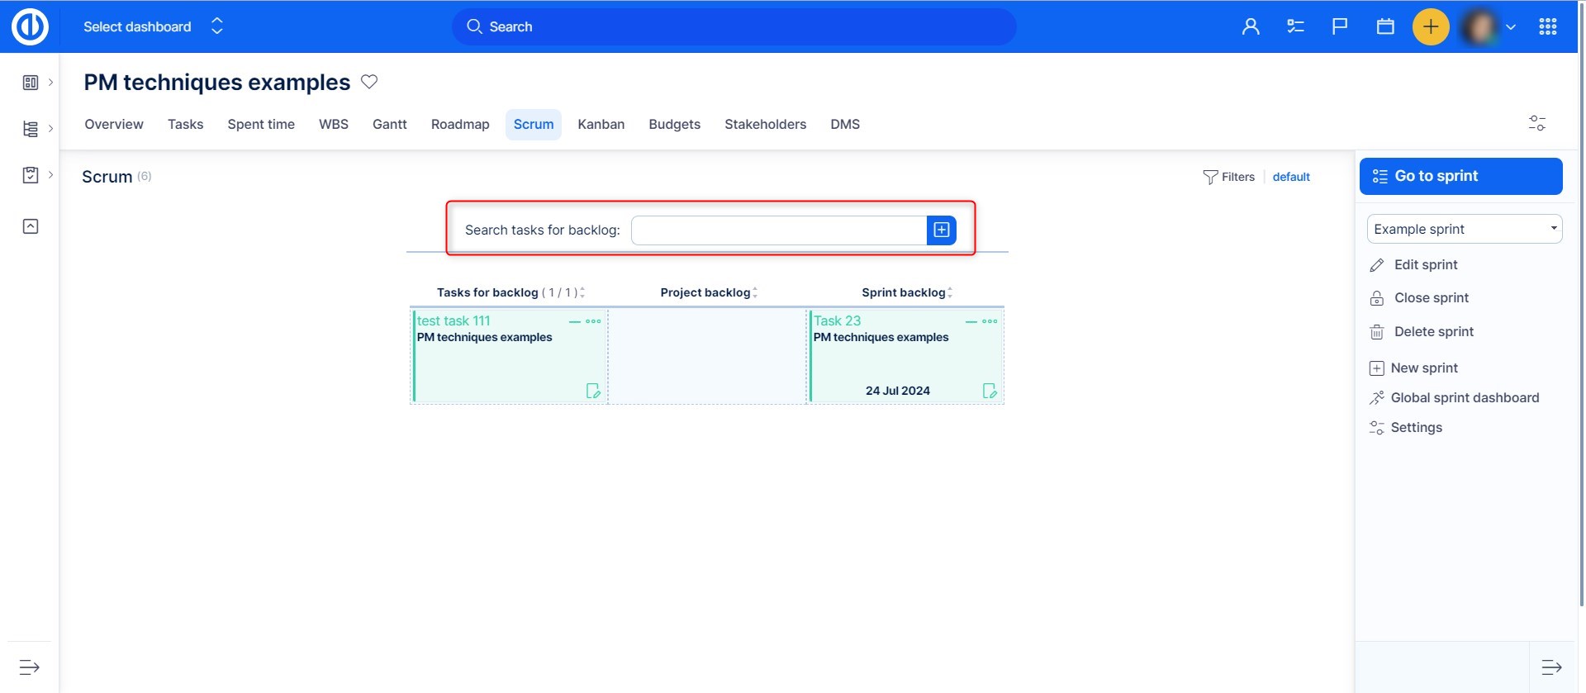Focus the Search tasks for backlog field
The width and height of the screenshot is (1586, 693).
(778, 230)
